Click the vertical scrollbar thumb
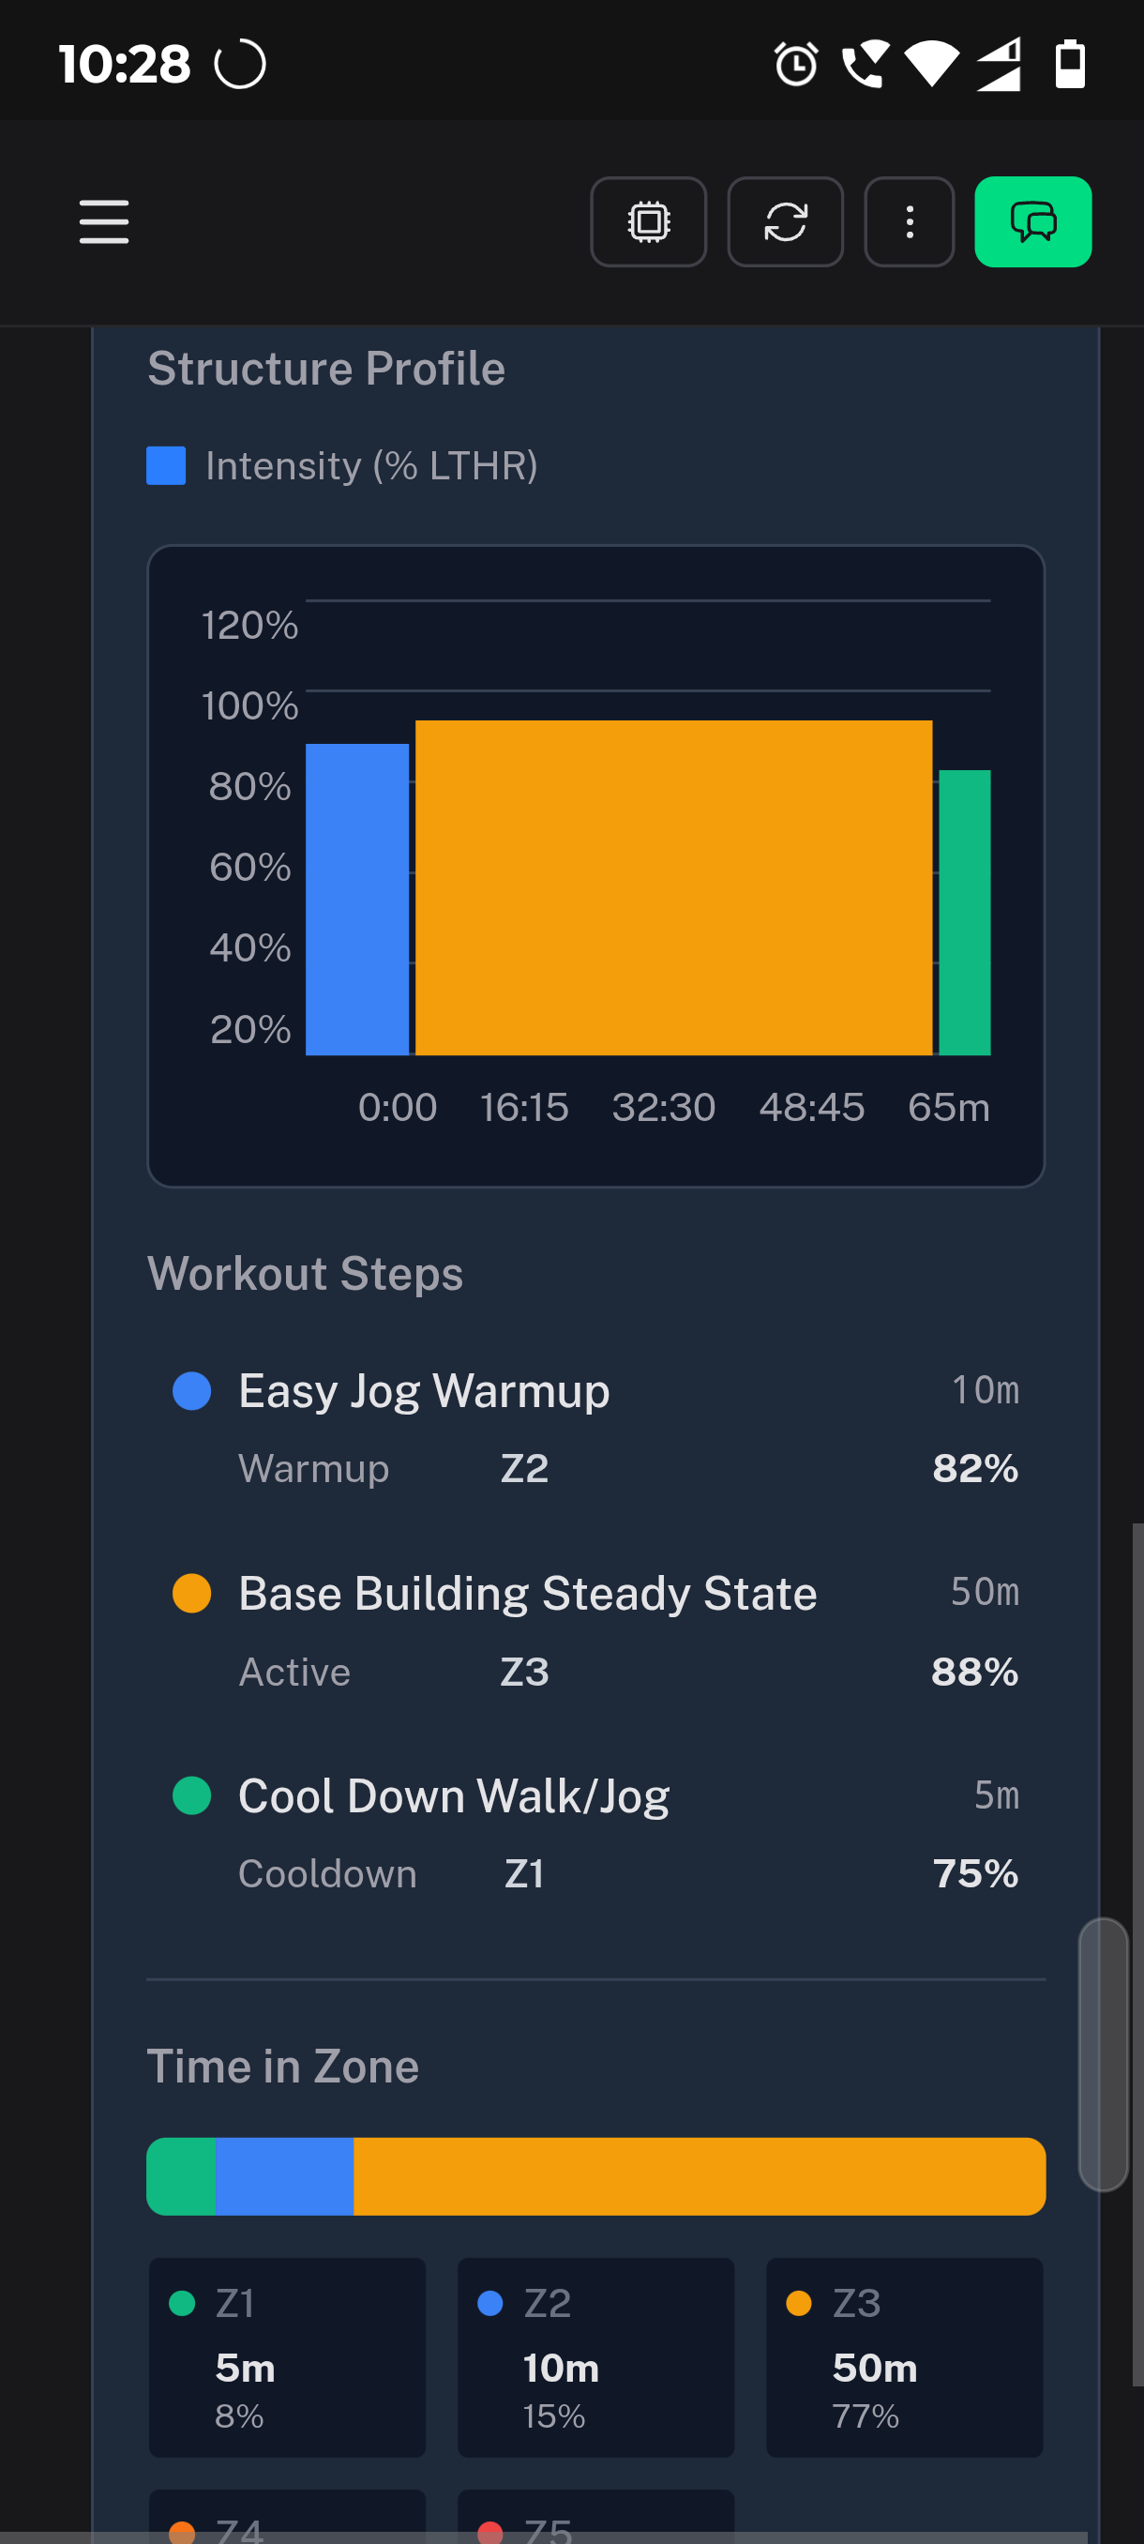1144x2544 pixels. pos(1103,2054)
